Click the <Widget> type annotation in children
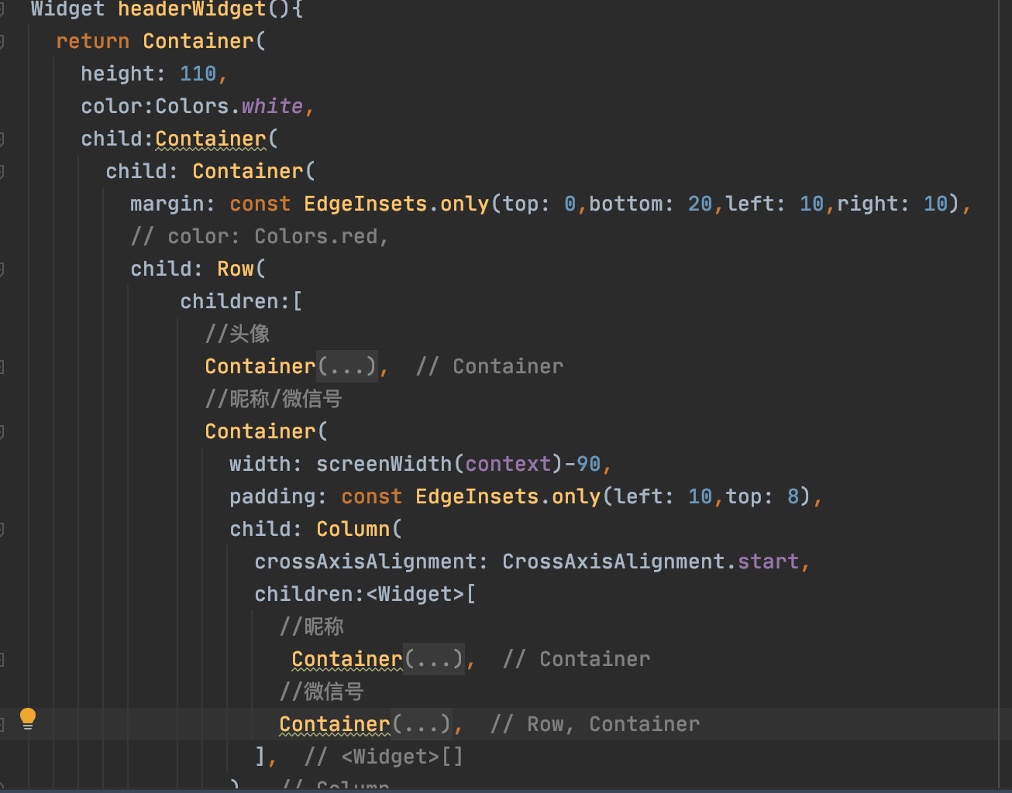Viewport: 1012px width, 793px height. point(415,594)
